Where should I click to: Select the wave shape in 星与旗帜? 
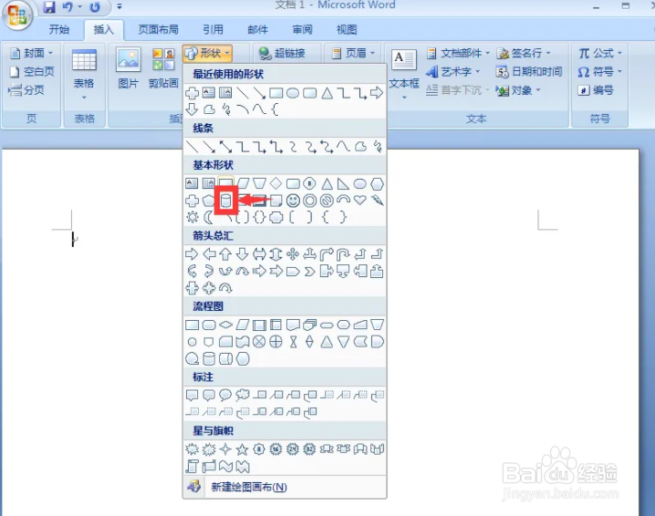[x=225, y=466]
